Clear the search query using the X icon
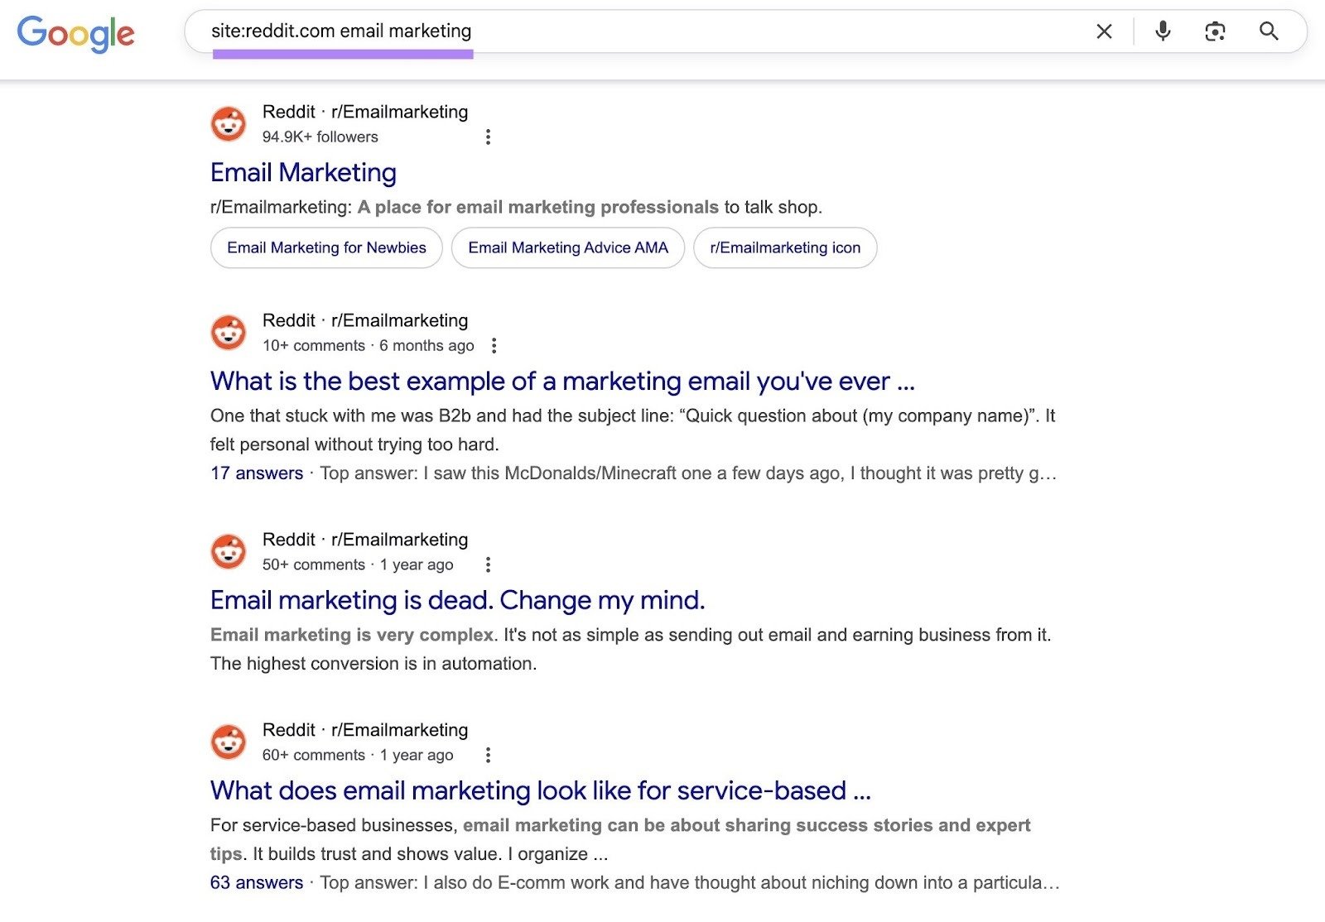 coord(1104,31)
